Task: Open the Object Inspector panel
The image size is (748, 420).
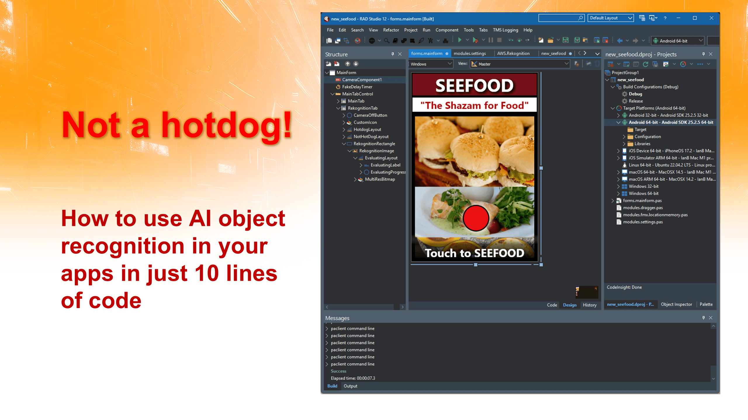Action: point(676,304)
